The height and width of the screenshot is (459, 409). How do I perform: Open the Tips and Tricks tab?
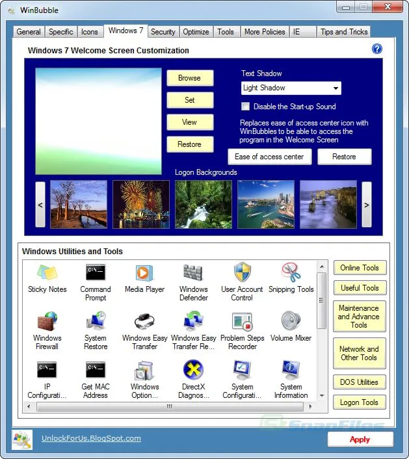coord(344,32)
